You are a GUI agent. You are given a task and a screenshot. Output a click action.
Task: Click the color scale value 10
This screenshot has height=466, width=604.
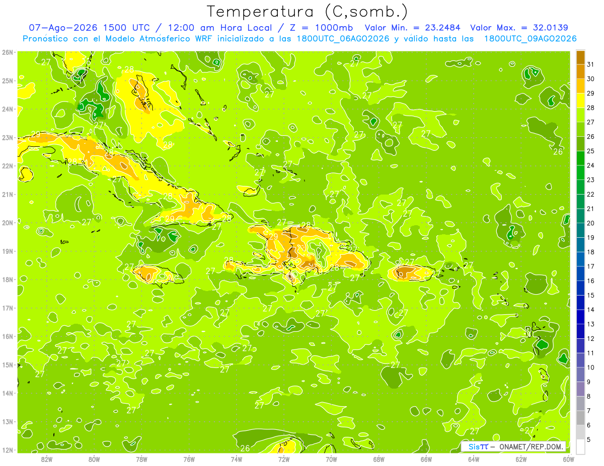pos(591,367)
